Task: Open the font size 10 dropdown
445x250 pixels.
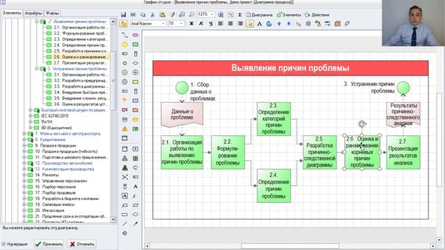Action: tap(181, 24)
